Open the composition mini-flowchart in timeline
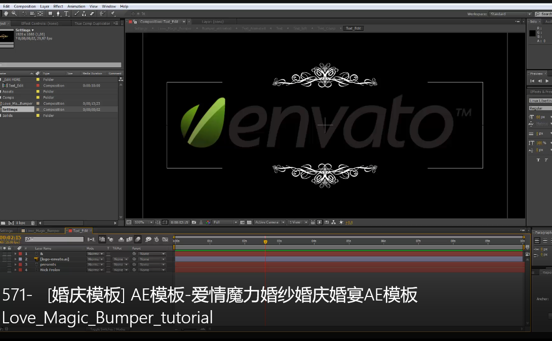The width and height of the screenshot is (552, 341). point(91,239)
